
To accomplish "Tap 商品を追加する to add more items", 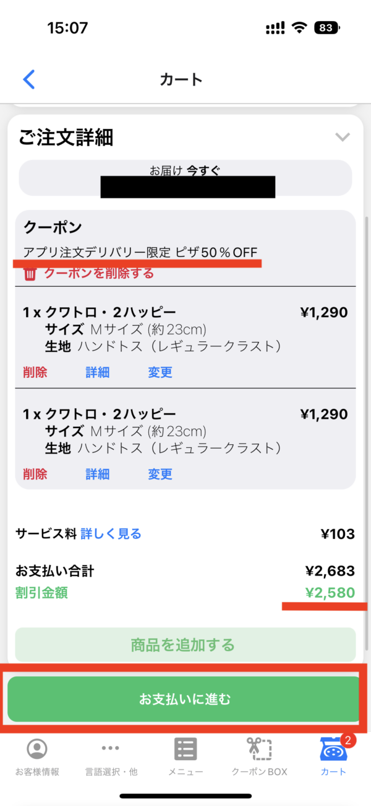I will [184, 645].
